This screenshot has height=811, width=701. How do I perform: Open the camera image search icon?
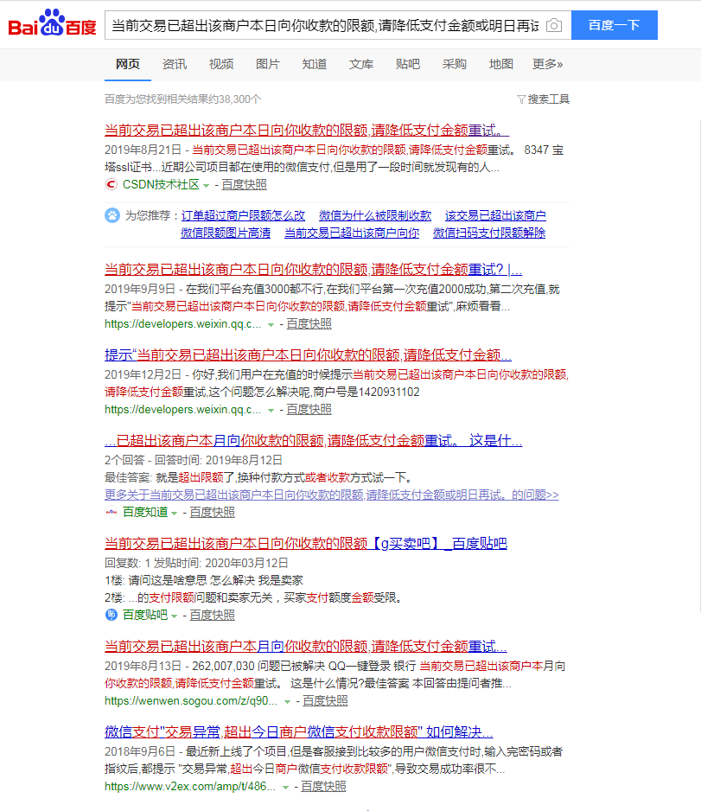pyautogui.click(x=554, y=25)
